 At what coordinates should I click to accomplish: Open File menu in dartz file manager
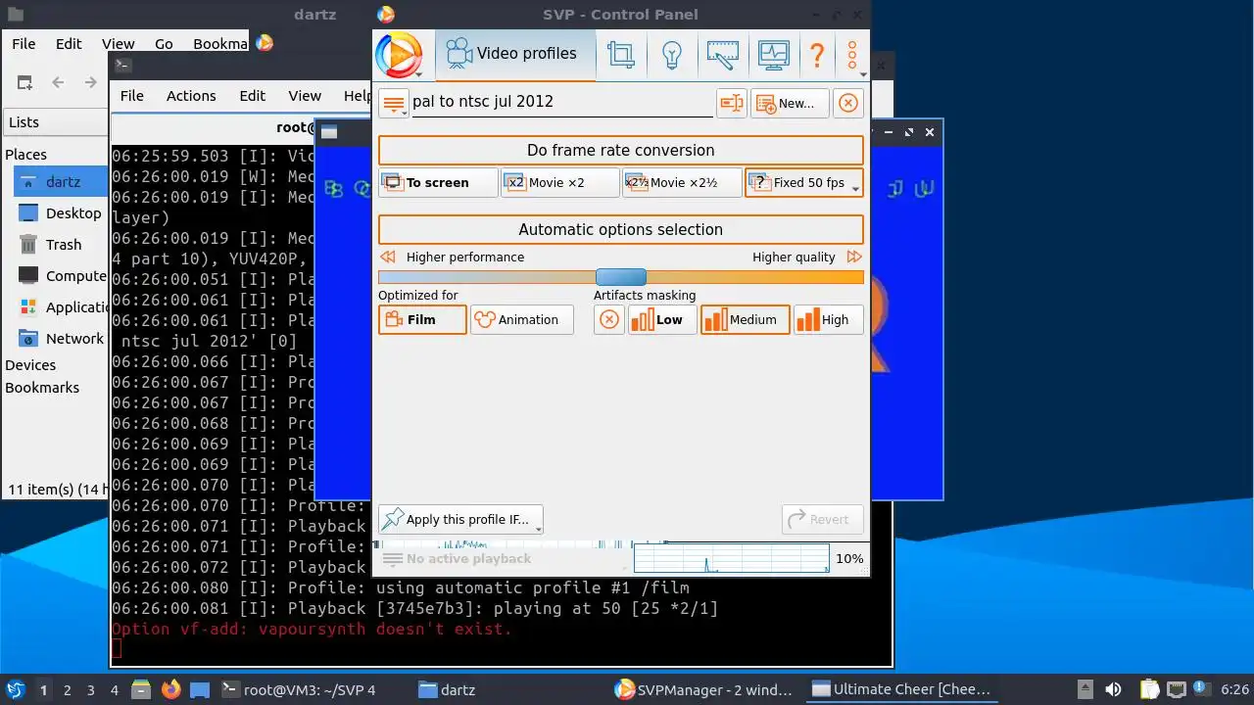click(24, 43)
